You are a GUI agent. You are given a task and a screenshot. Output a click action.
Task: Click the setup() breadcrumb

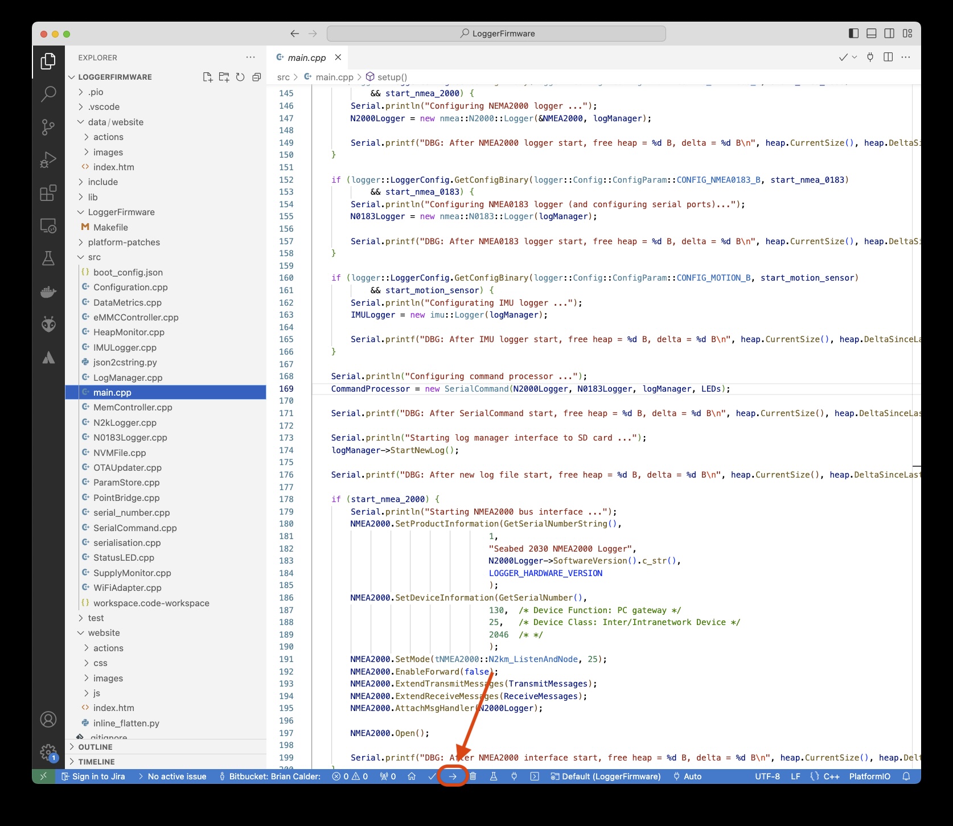pos(392,77)
